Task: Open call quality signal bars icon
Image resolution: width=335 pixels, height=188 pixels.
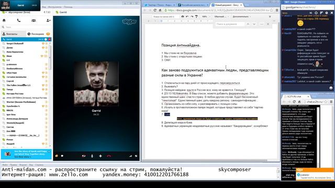Action: click(130, 156)
